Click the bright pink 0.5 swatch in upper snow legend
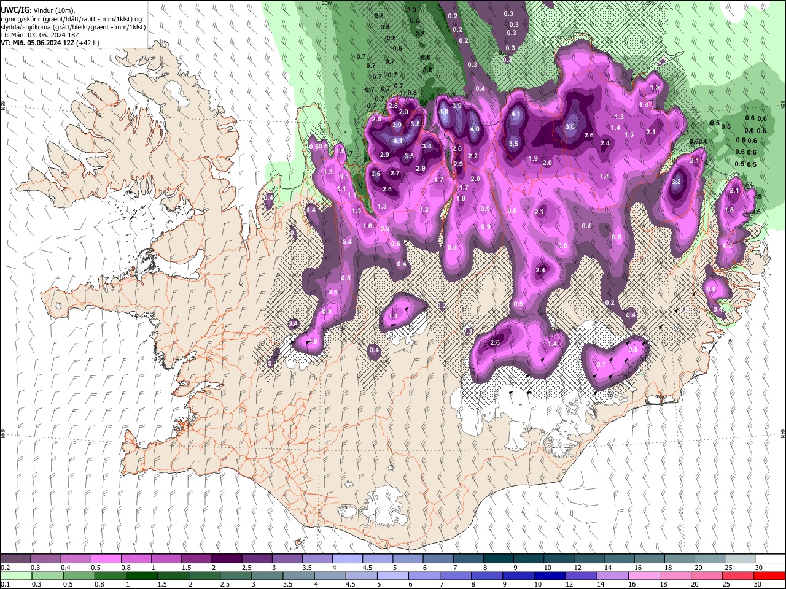 click(x=106, y=559)
